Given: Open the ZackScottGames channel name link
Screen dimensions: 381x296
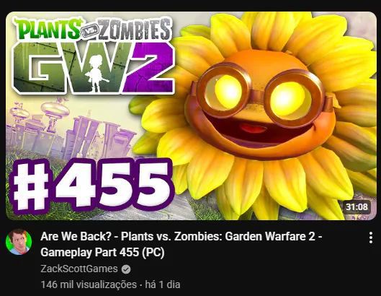Looking at the screenshot, I should click(79, 269).
